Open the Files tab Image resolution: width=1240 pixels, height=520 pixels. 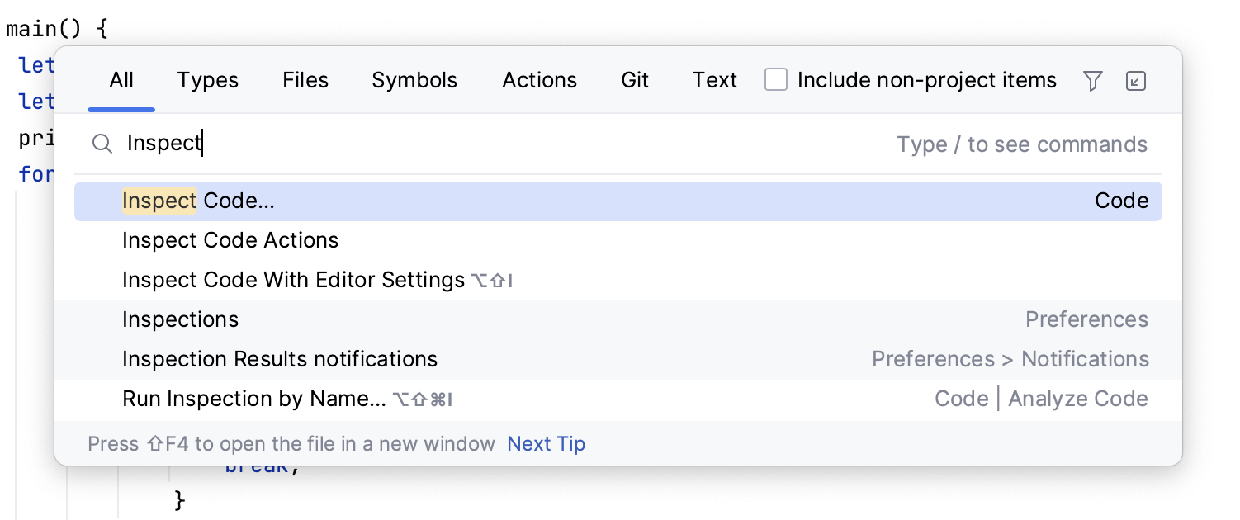pyautogui.click(x=305, y=80)
